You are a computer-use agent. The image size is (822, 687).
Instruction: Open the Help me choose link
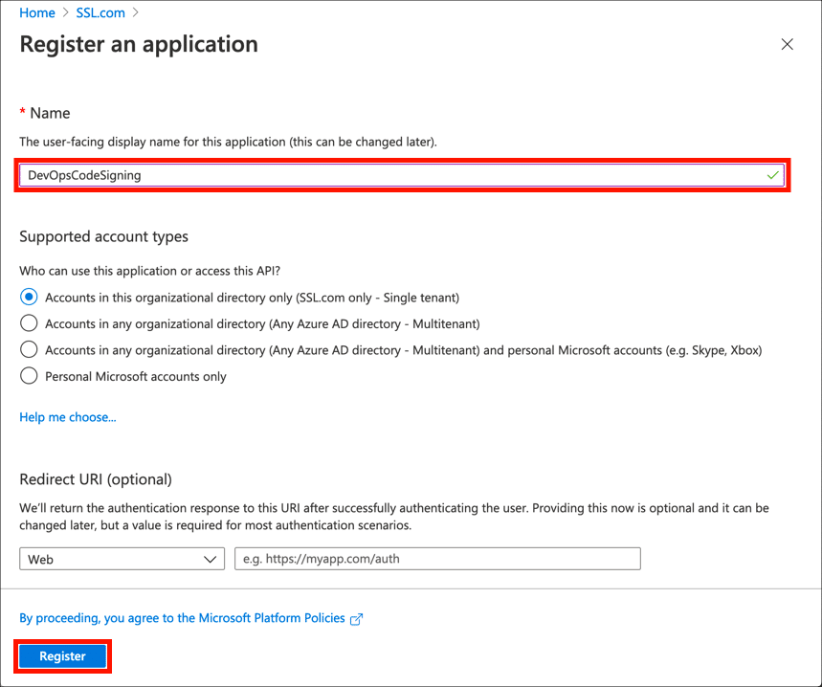point(68,417)
